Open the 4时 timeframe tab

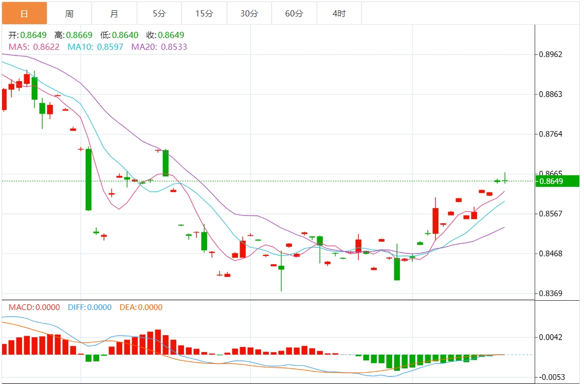[x=339, y=13]
